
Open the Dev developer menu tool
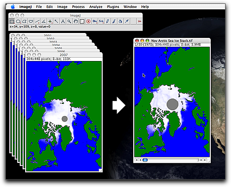point(95,21)
